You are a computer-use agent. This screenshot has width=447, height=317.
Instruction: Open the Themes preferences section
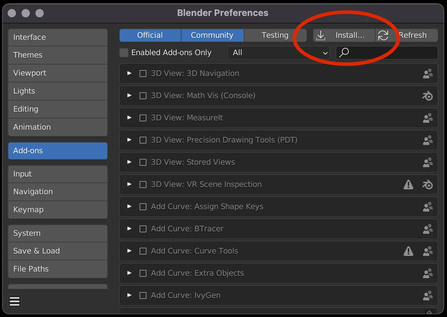[x=58, y=55]
